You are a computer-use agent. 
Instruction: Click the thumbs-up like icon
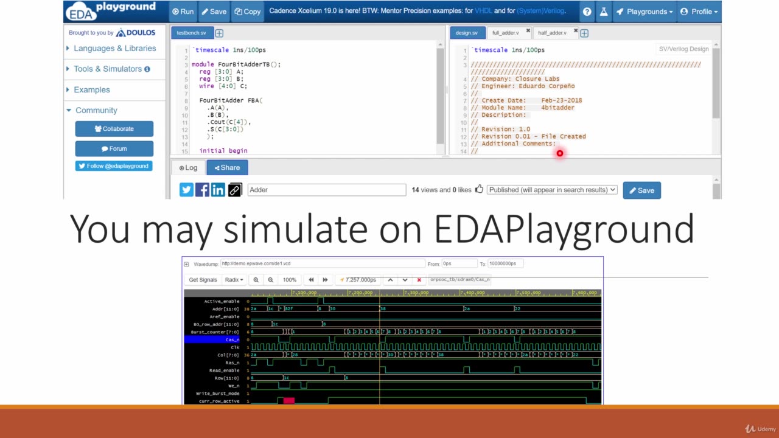pyautogui.click(x=480, y=189)
